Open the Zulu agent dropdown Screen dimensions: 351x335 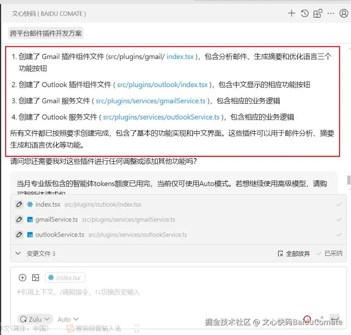(35, 319)
